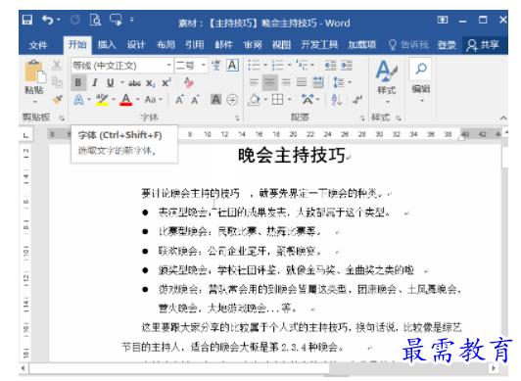Toggle subscript formatting

(x=151, y=82)
